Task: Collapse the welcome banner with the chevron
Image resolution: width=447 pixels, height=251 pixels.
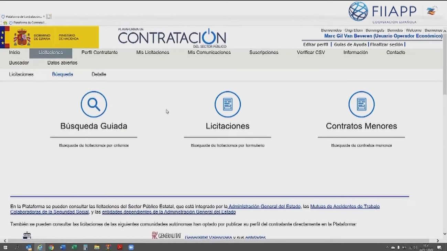Action: pyautogui.click(x=445, y=31)
